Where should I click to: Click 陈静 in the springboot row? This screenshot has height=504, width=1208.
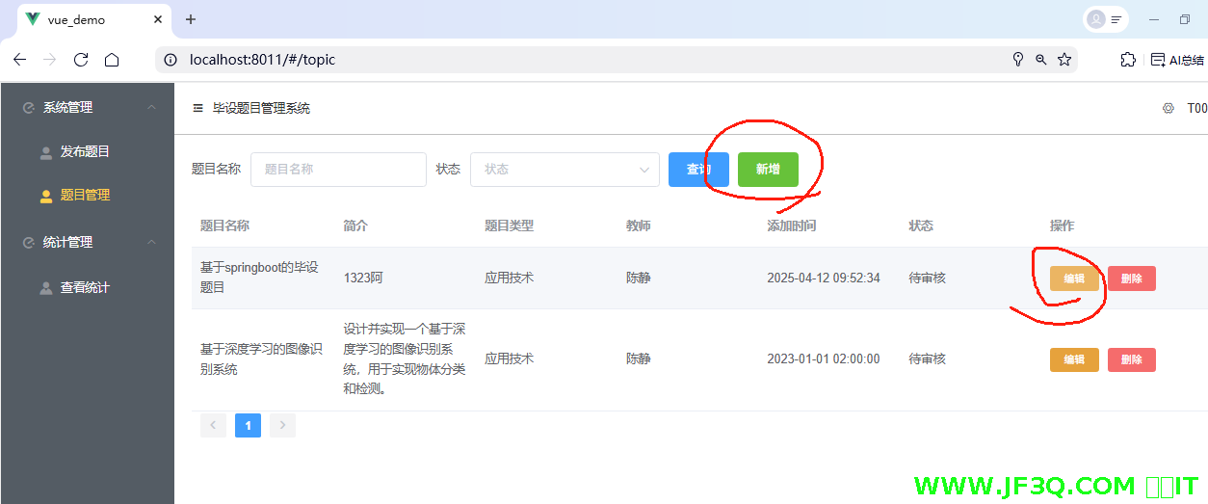tap(639, 278)
